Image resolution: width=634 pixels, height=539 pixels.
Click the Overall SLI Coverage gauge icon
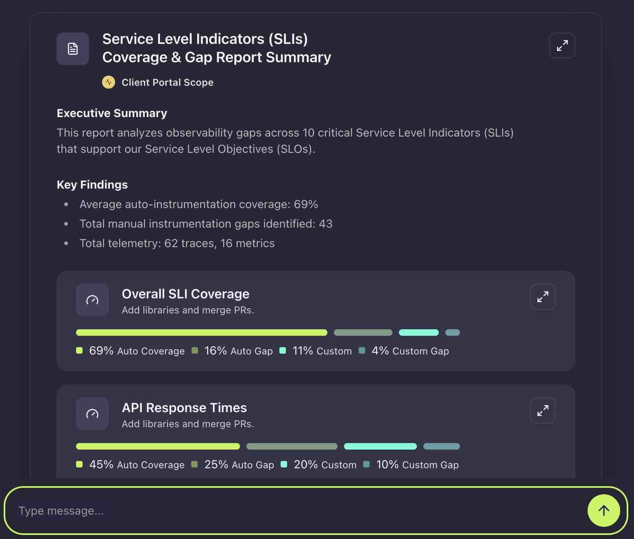click(x=92, y=300)
